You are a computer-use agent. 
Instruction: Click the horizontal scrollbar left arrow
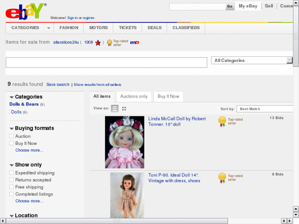tap(2, 221)
